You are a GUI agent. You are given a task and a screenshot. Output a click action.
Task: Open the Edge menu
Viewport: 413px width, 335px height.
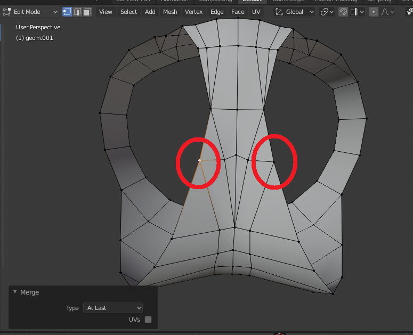point(217,12)
